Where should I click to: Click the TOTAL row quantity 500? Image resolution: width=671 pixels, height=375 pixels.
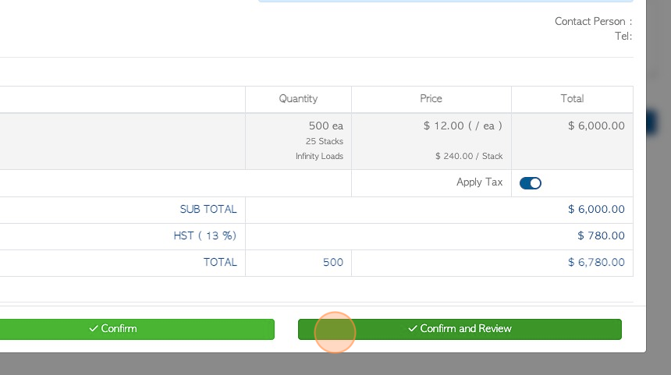click(x=333, y=262)
